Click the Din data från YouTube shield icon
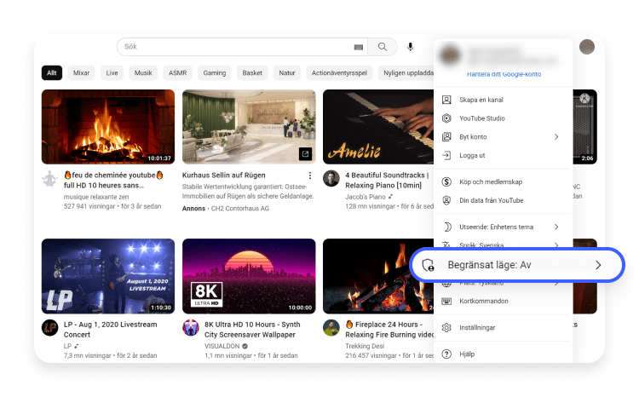The image size is (639, 397). pos(446,200)
